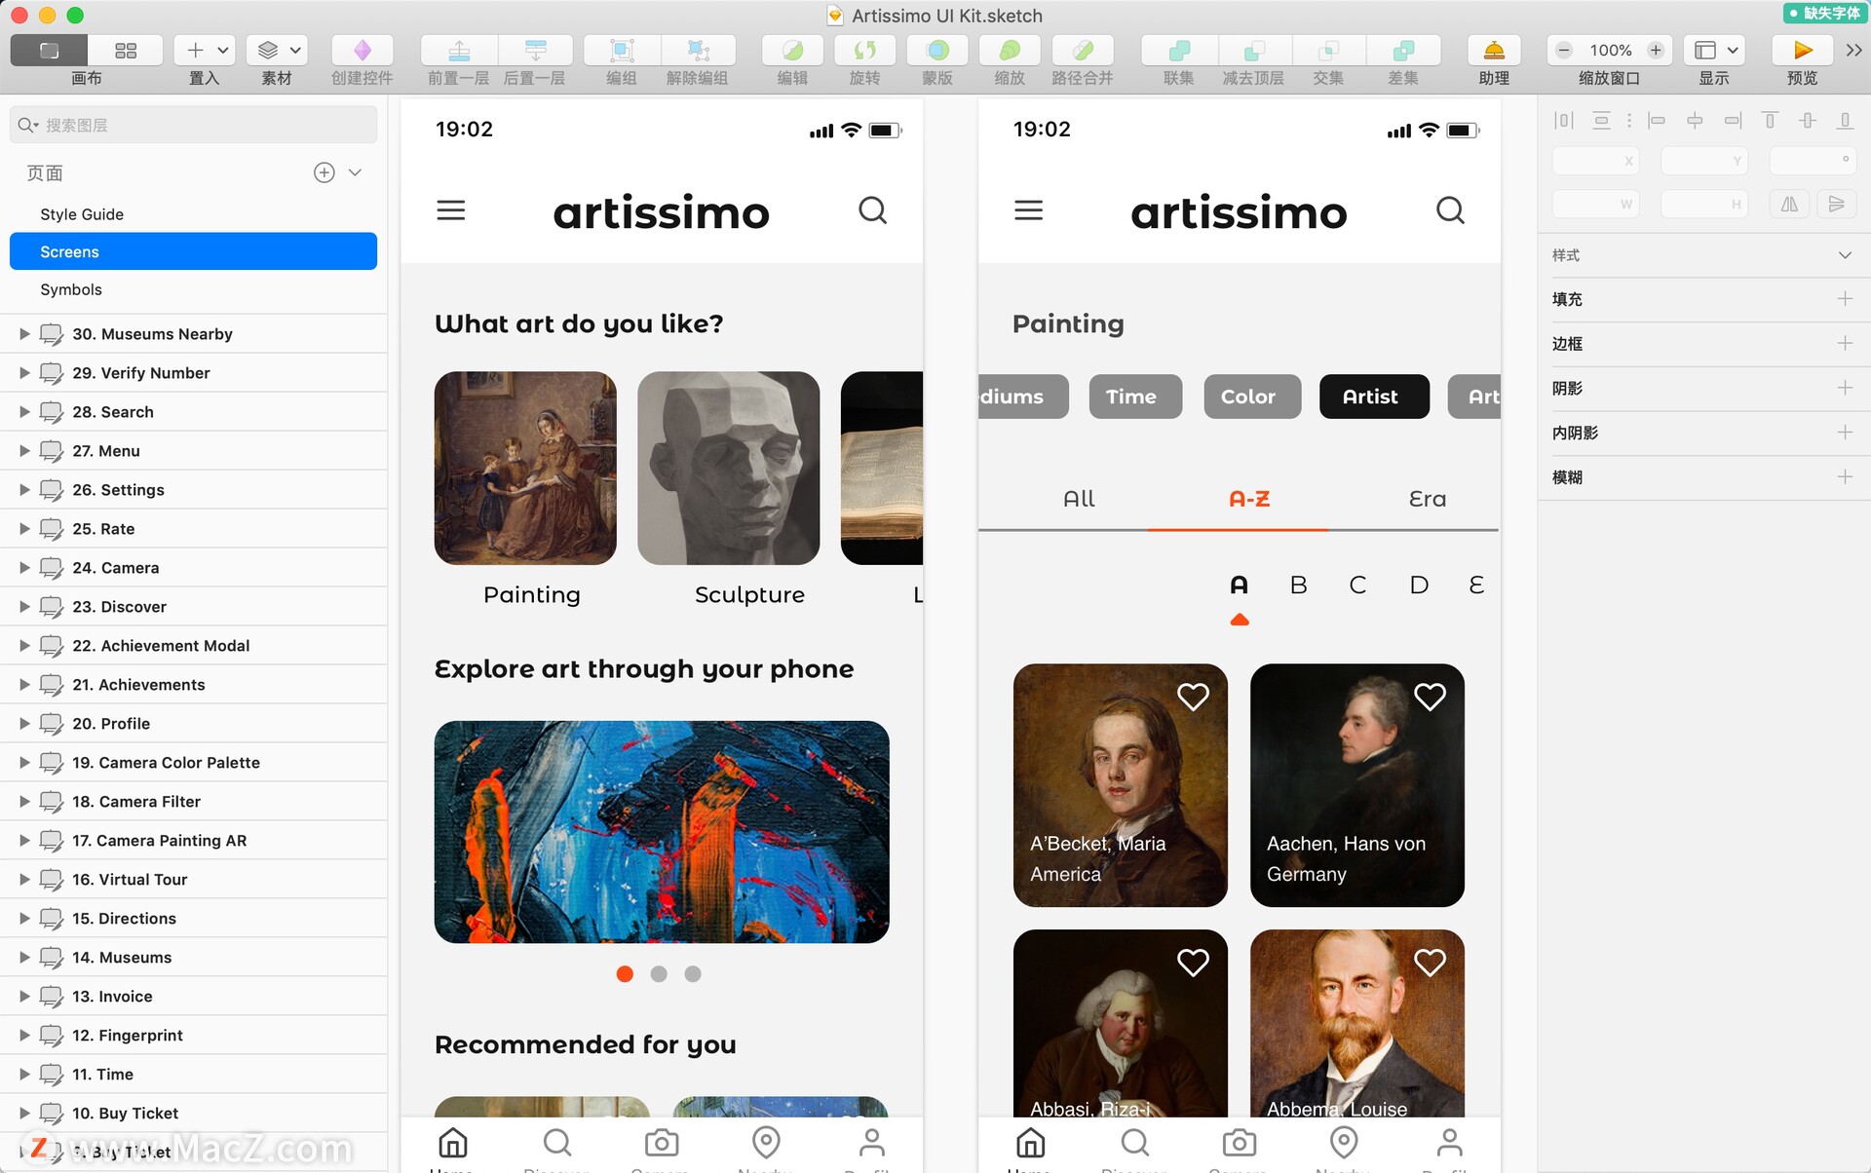Click the Time filter chip
Viewport: 1871px width, 1173px height.
[1135, 397]
